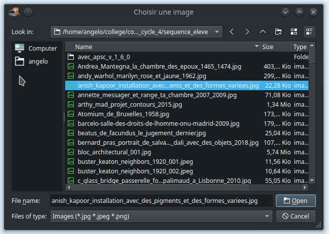The height and width of the screenshot is (234, 329).
Task: Open angelo home folder in sidebar
Action: pyautogui.click(x=32, y=62)
